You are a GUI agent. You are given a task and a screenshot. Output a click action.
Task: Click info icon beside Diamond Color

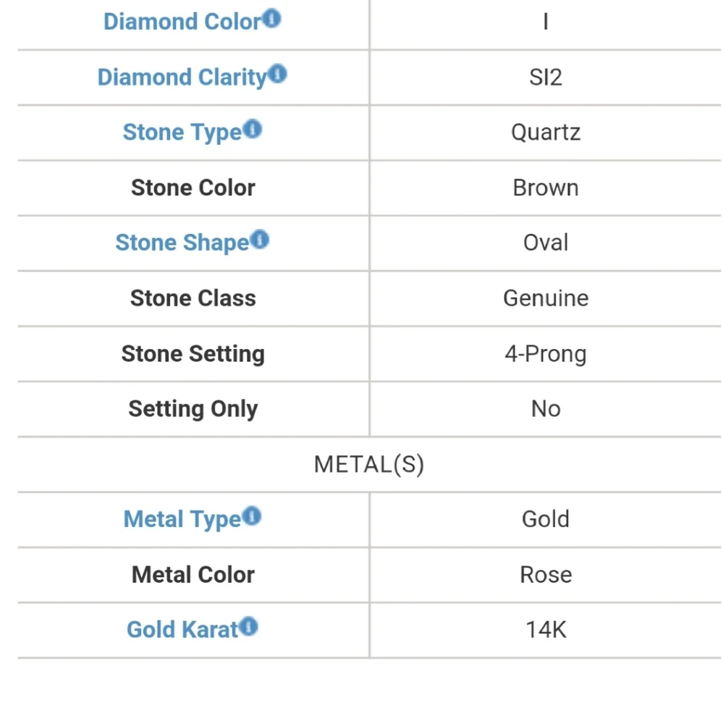[271, 19]
